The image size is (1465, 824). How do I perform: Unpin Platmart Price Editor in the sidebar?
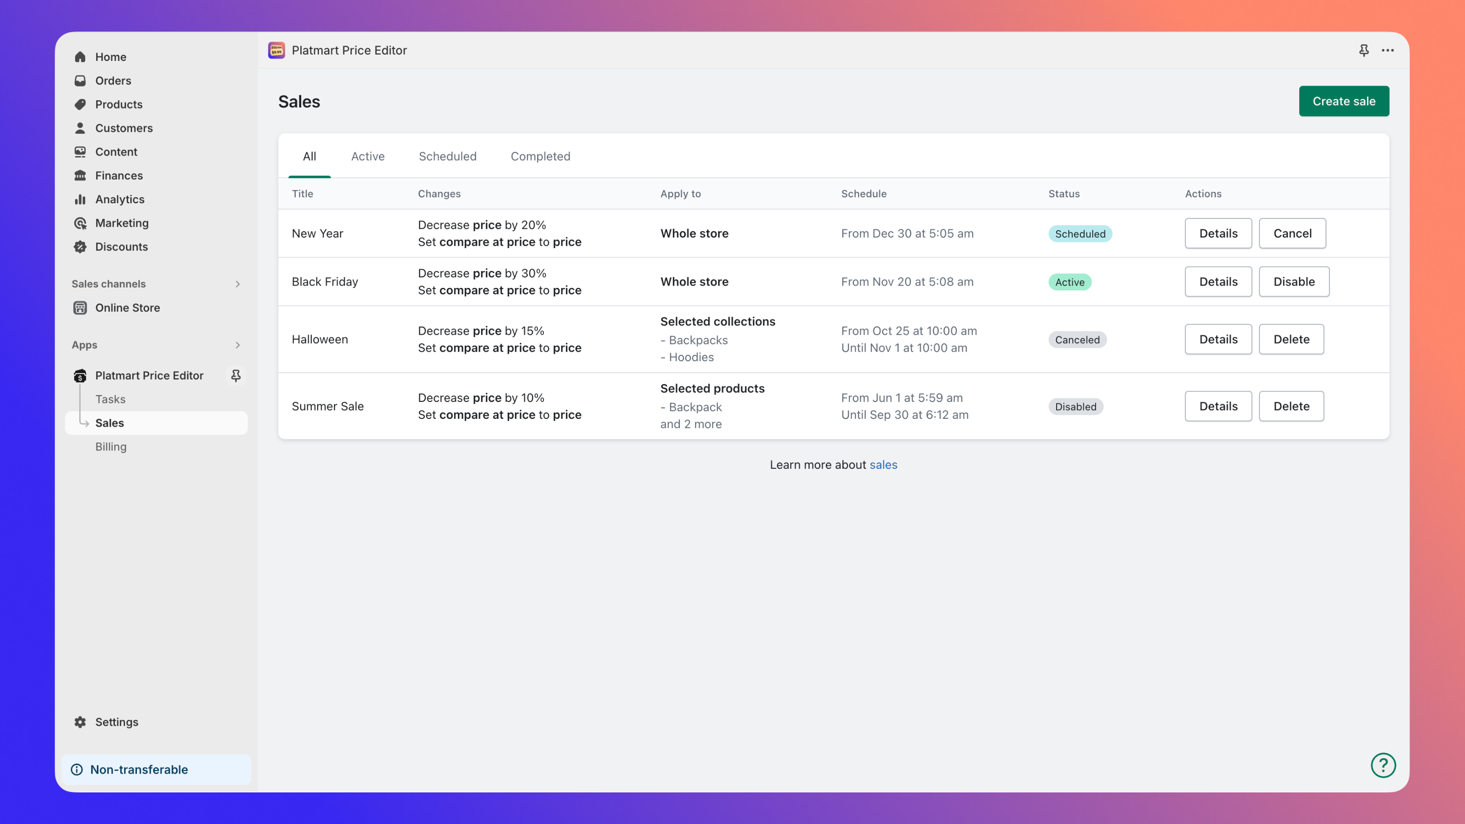235,375
